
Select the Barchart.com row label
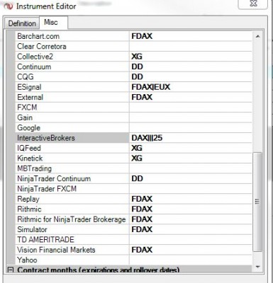pos(72,36)
